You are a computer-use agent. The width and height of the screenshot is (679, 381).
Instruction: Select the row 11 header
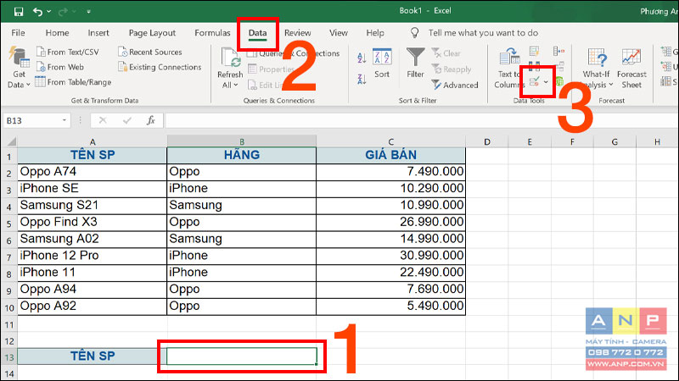tap(9, 324)
